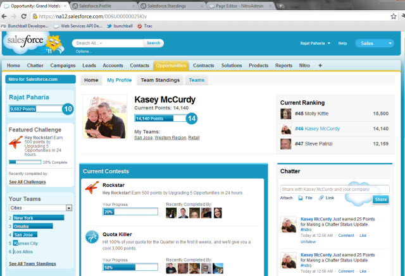The height and width of the screenshot is (276, 405).
Task: Click Steve Patrizi's ranking avatar
Action: (286, 144)
